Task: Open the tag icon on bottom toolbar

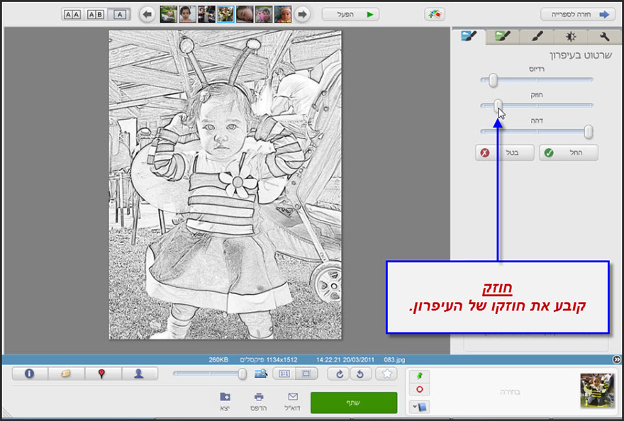Action: click(67, 374)
